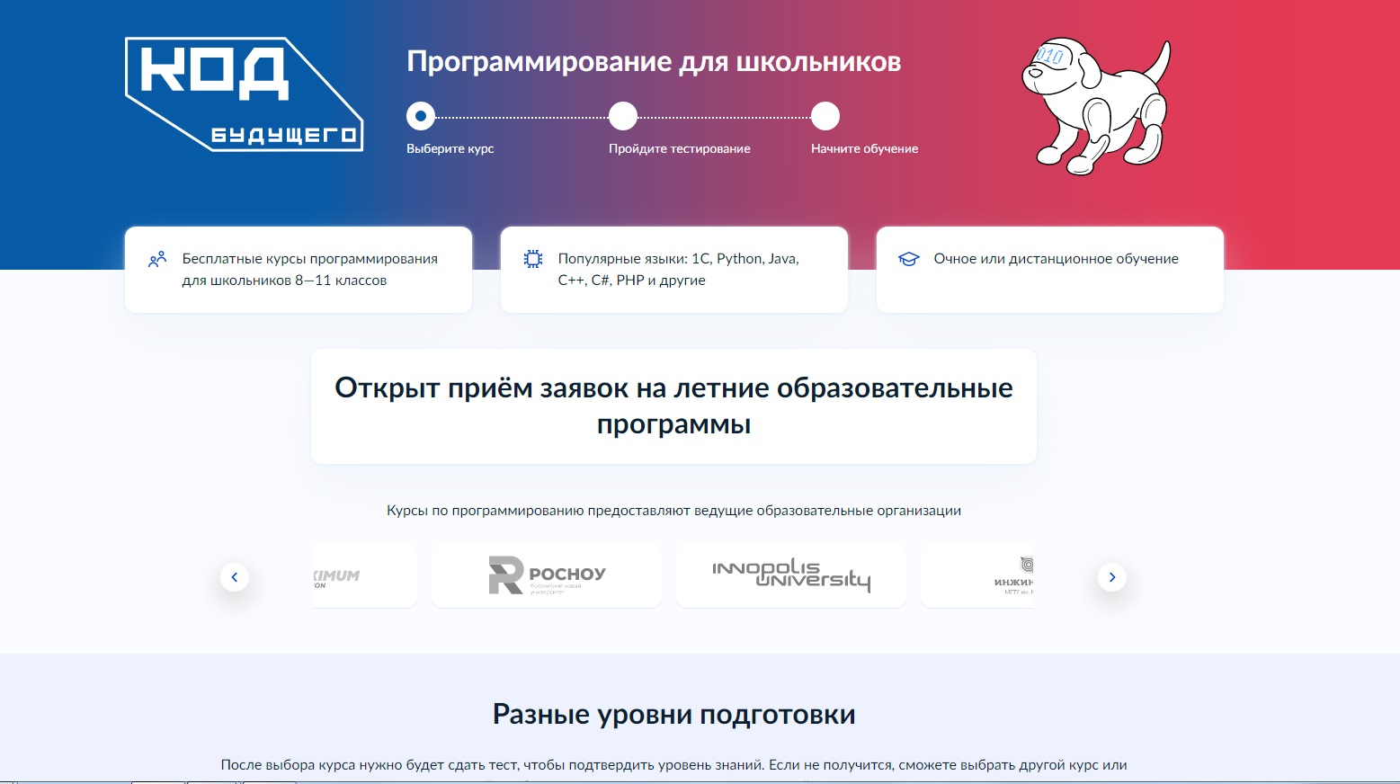This screenshot has width=1400, height=784.
Task: Open the summer programs application banner
Action: point(673,405)
